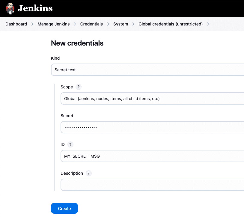This screenshot has width=244, height=217.
Task: Click the chevron after Global credentials breadcrumb
Action: point(208,24)
